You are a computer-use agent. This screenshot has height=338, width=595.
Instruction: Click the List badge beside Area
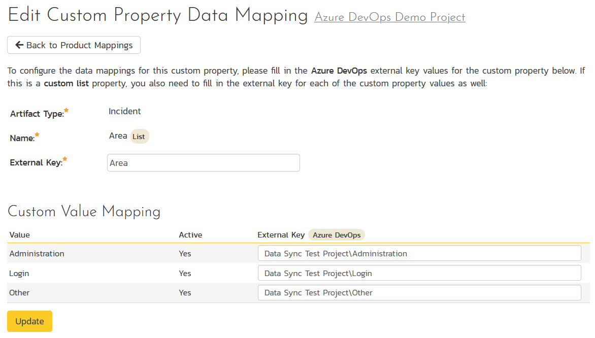pos(139,137)
